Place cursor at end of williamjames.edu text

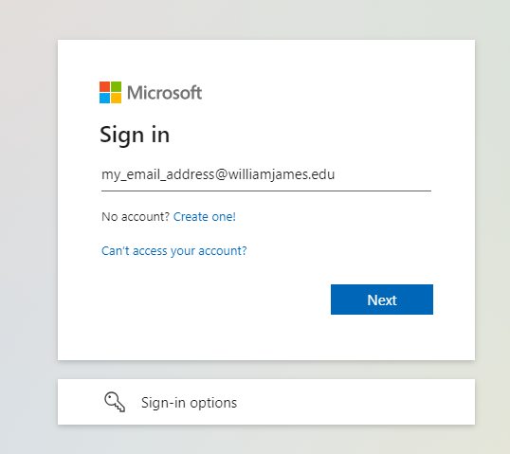click(335, 174)
